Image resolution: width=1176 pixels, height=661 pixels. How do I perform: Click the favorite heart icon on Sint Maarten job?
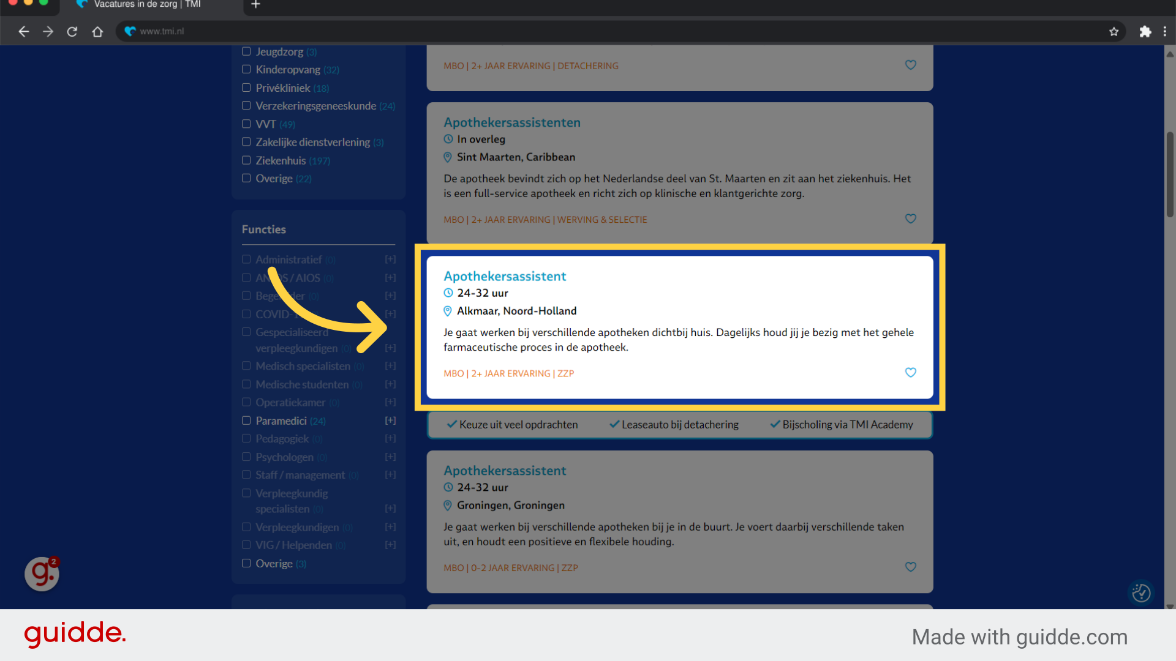coord(910,218)
